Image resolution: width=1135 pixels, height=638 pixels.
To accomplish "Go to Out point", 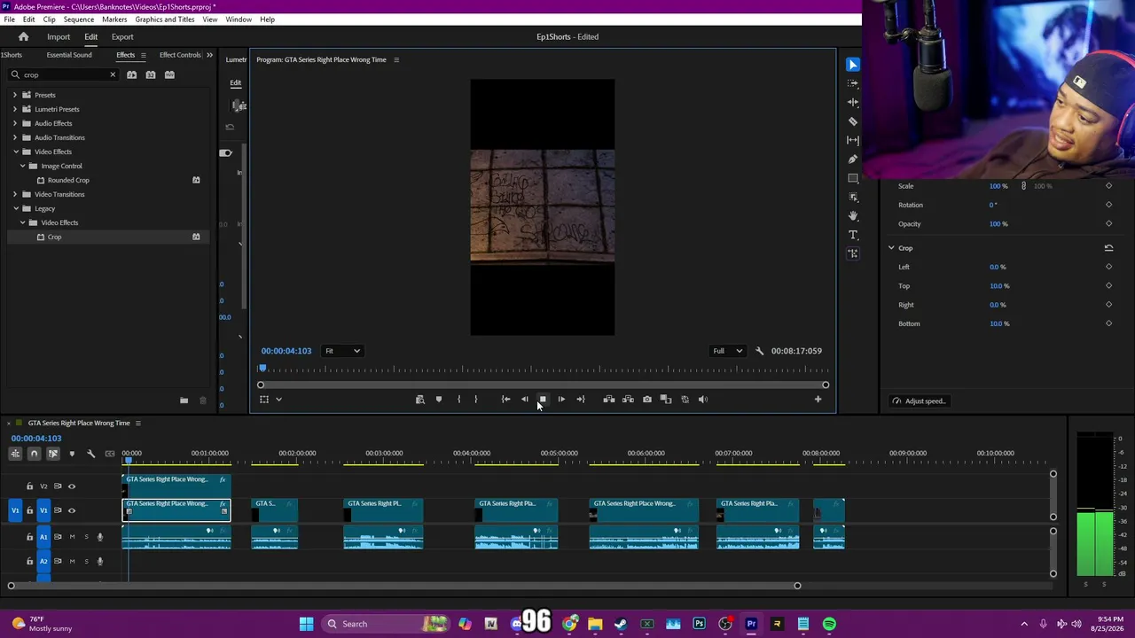I will pos(581,400).
